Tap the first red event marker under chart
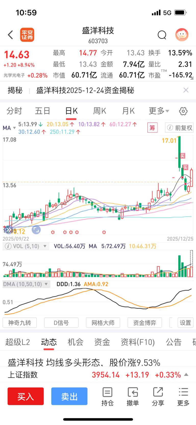This screenshot has height=425, width=196. pos(53,232)
